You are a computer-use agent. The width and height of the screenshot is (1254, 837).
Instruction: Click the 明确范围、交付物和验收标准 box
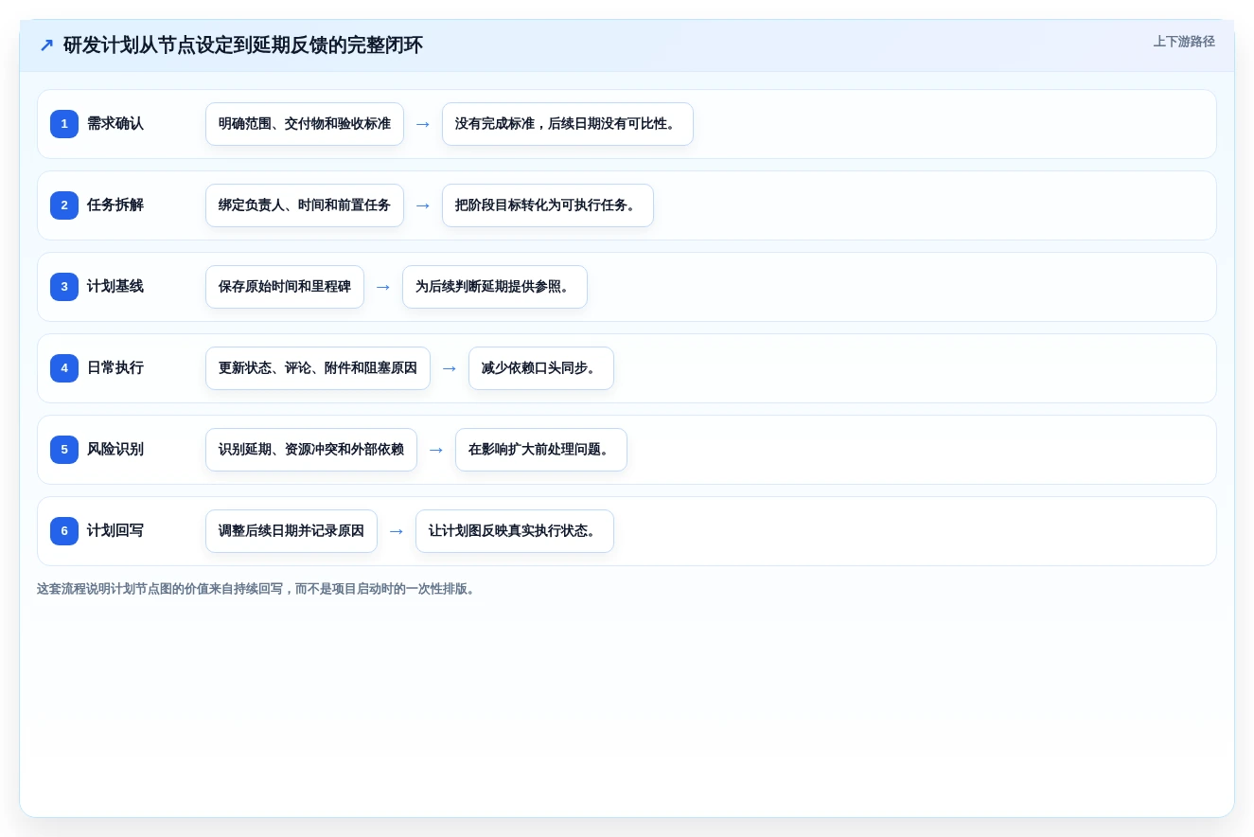(305, 124)
